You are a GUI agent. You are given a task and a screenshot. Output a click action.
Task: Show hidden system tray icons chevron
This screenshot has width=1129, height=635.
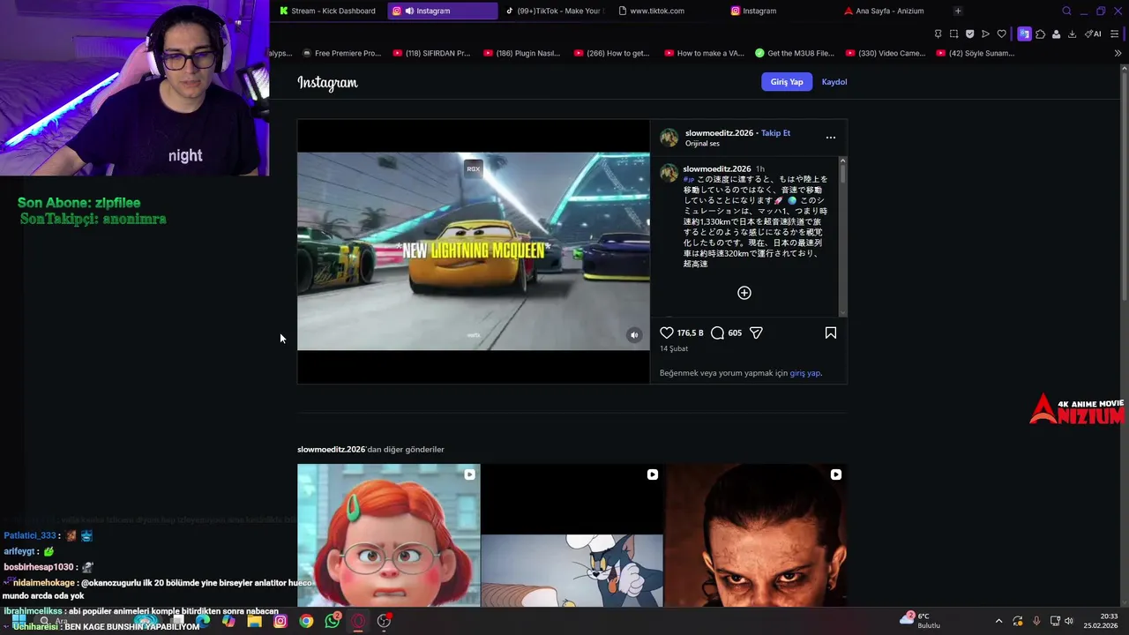[998, 621]
